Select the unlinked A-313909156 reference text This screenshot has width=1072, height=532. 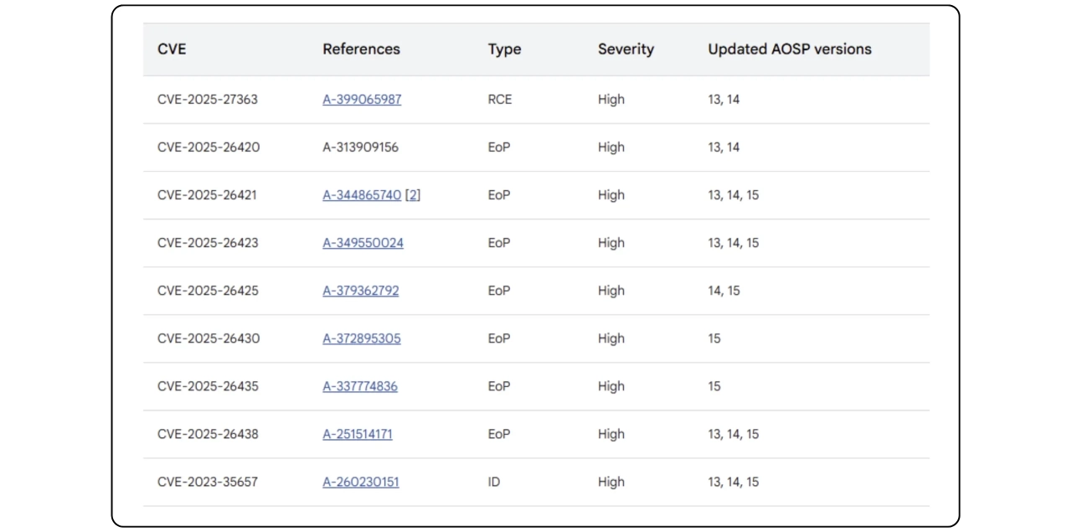pos(361,147)
